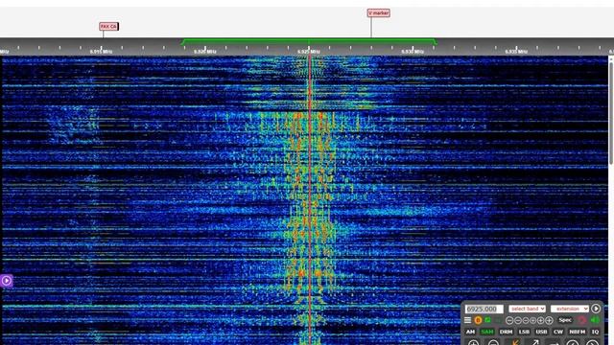Click the 6.920 MHz scale label
Screen dimensions: 614x345
pos(204,51)
